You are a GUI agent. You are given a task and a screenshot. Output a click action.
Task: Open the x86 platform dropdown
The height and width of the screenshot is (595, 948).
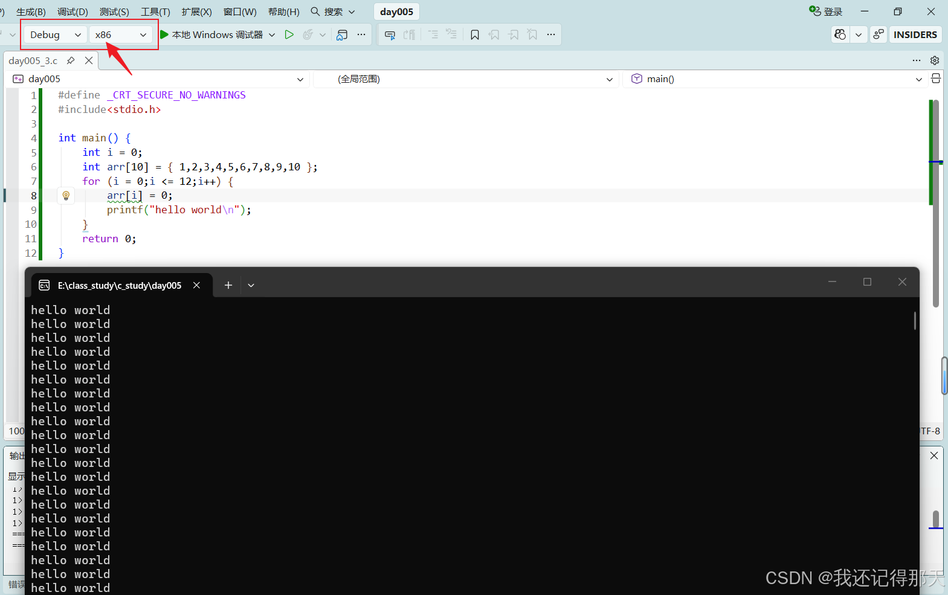pyautogui.click(x=120, y=34)
